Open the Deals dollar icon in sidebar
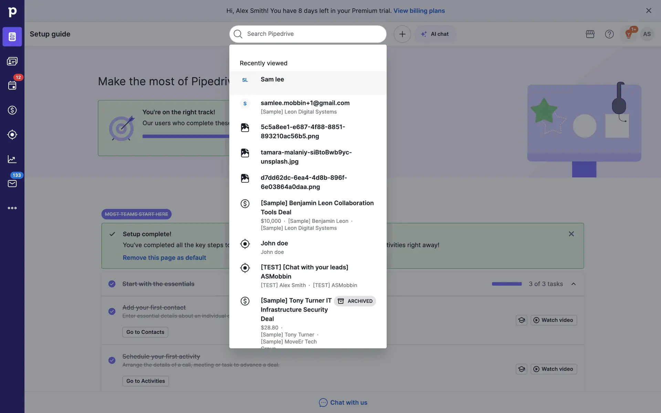This screenshot has width=661, height=413. [x=12, y=110]
